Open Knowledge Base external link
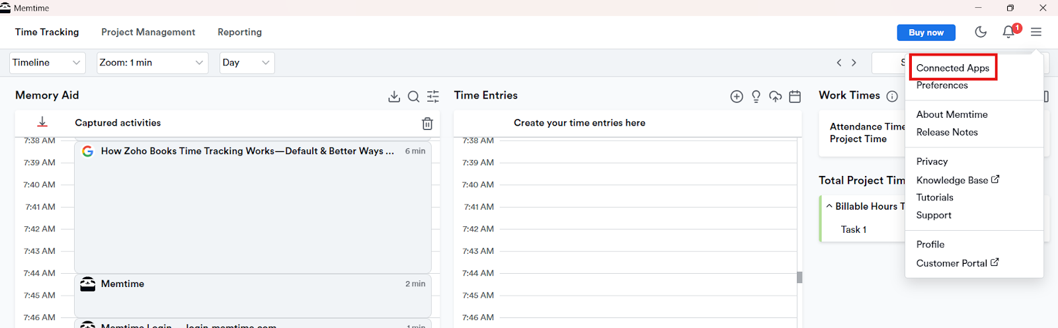This screenshot has width=1058, height=328. 957,180
